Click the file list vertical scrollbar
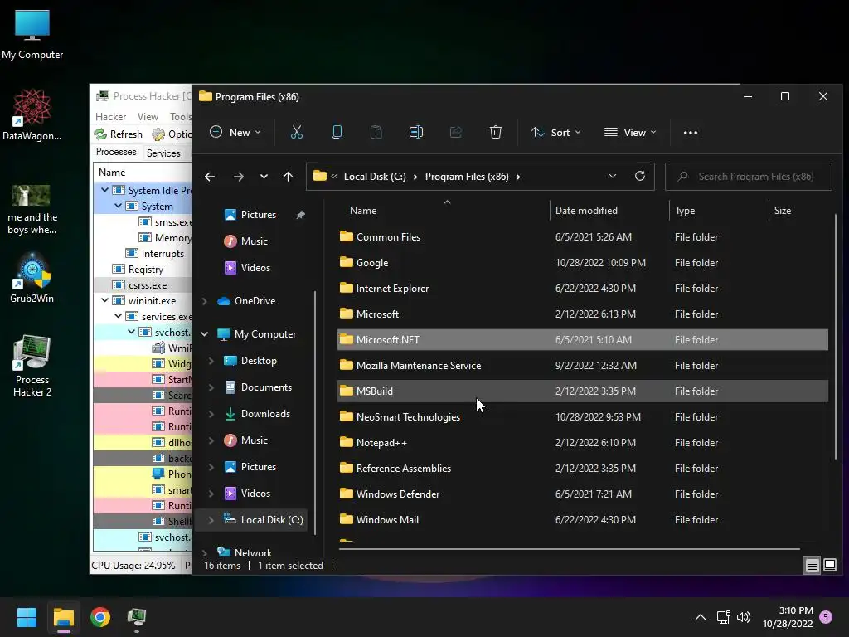This screenshot has width=849, height=637. pyautogui.click(x=836, y=336)
